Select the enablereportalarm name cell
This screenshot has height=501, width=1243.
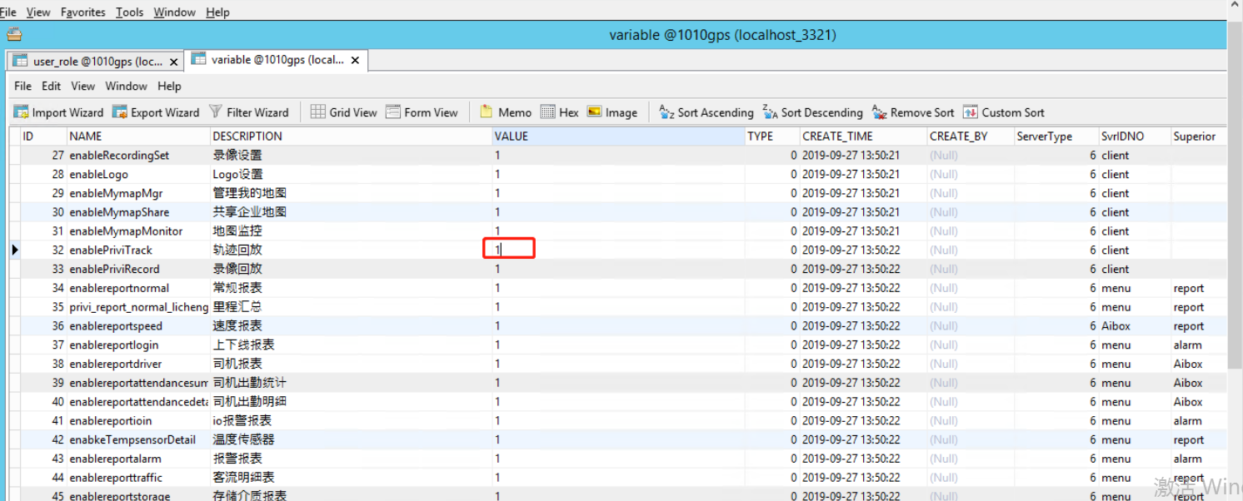[138, 459]
